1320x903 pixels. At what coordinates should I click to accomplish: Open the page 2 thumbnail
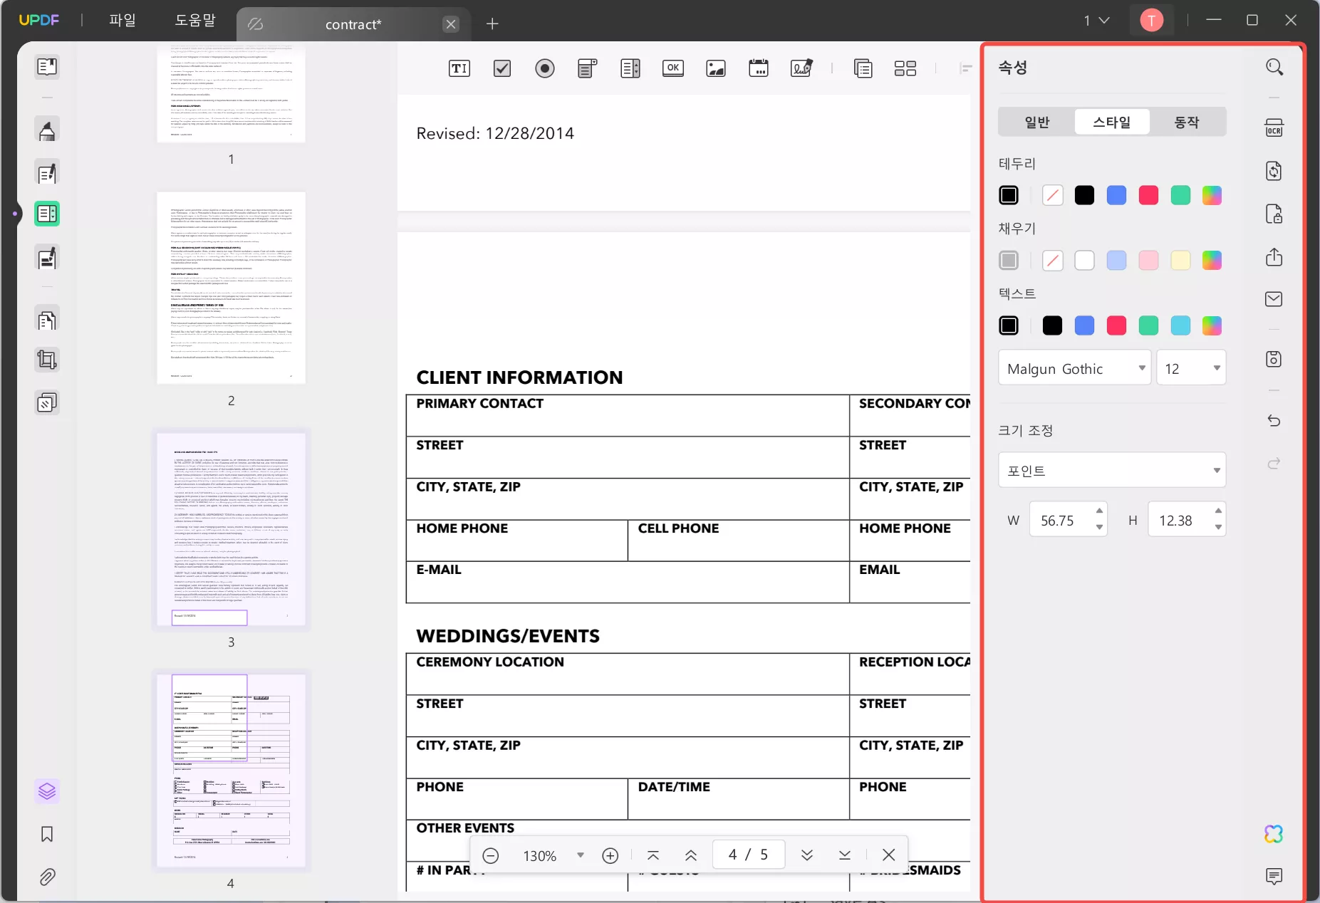pos(231,288)
